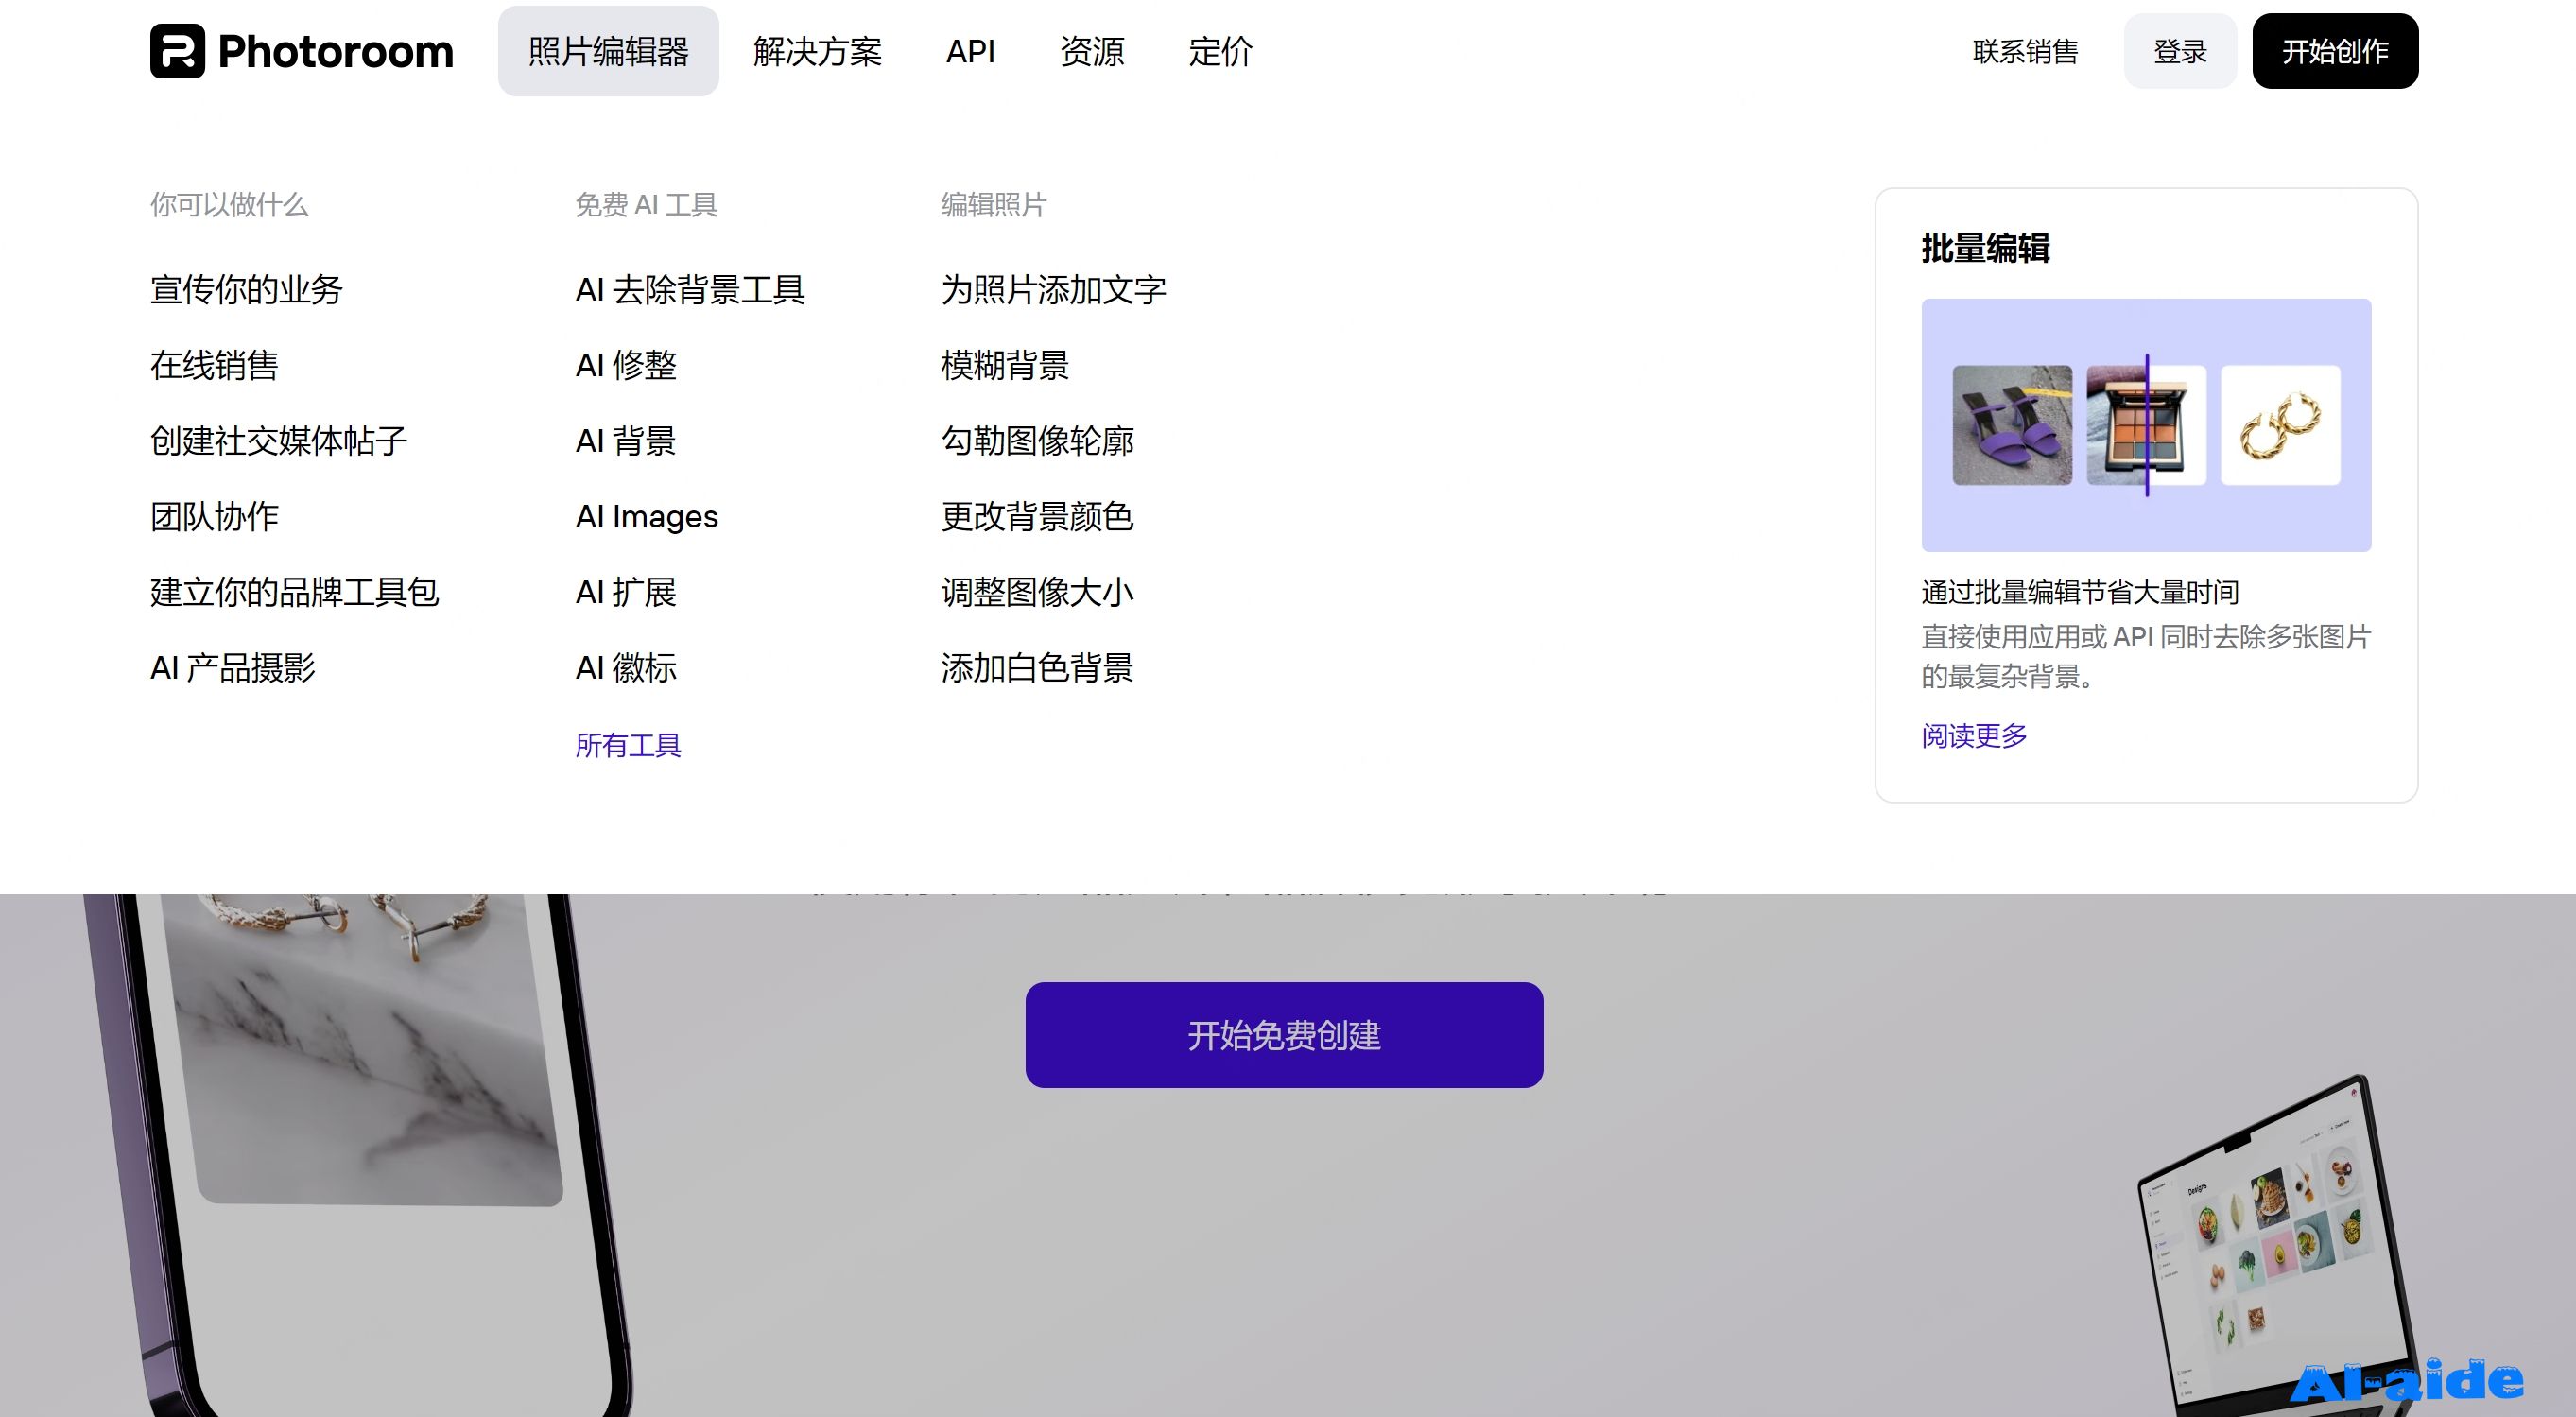Click the 编辑照片 column heading
Image resolution: width=2576 pixels, height=1417 pixels.
click(x=994, y=205)
